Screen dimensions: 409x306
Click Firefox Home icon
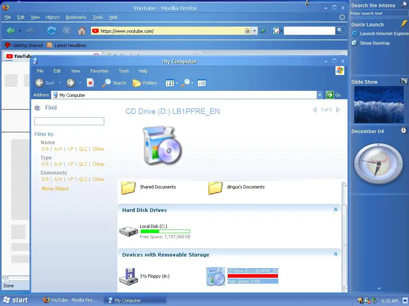click(82, 31)
